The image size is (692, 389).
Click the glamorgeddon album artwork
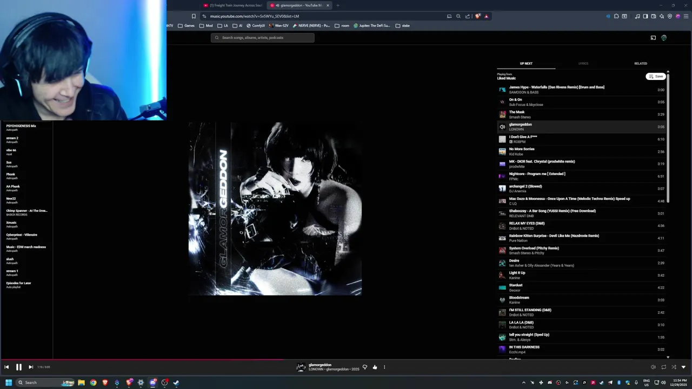click(x=275, y=209)
